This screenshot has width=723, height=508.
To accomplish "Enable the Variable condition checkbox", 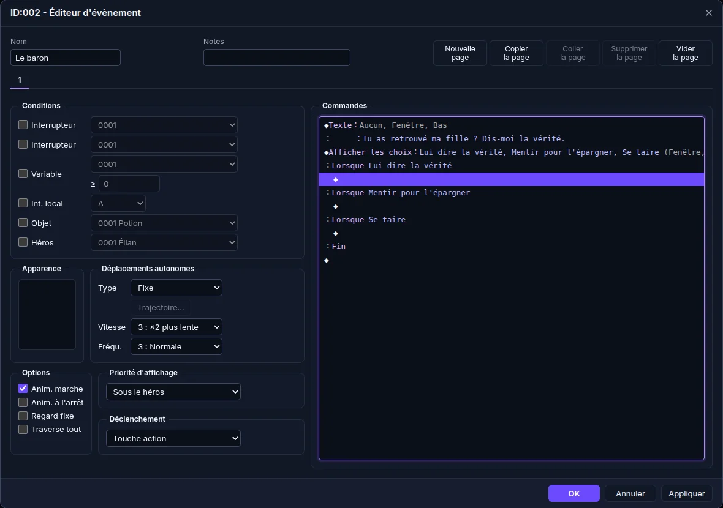I will point(23,174).
